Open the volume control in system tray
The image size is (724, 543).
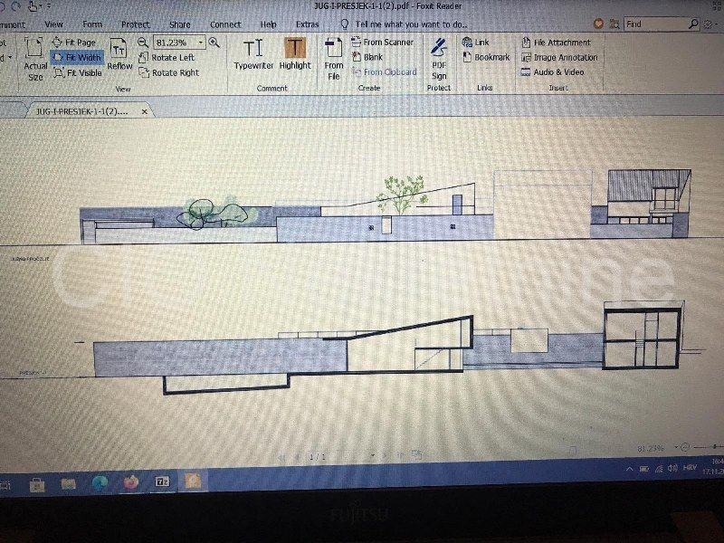[672, 468]
